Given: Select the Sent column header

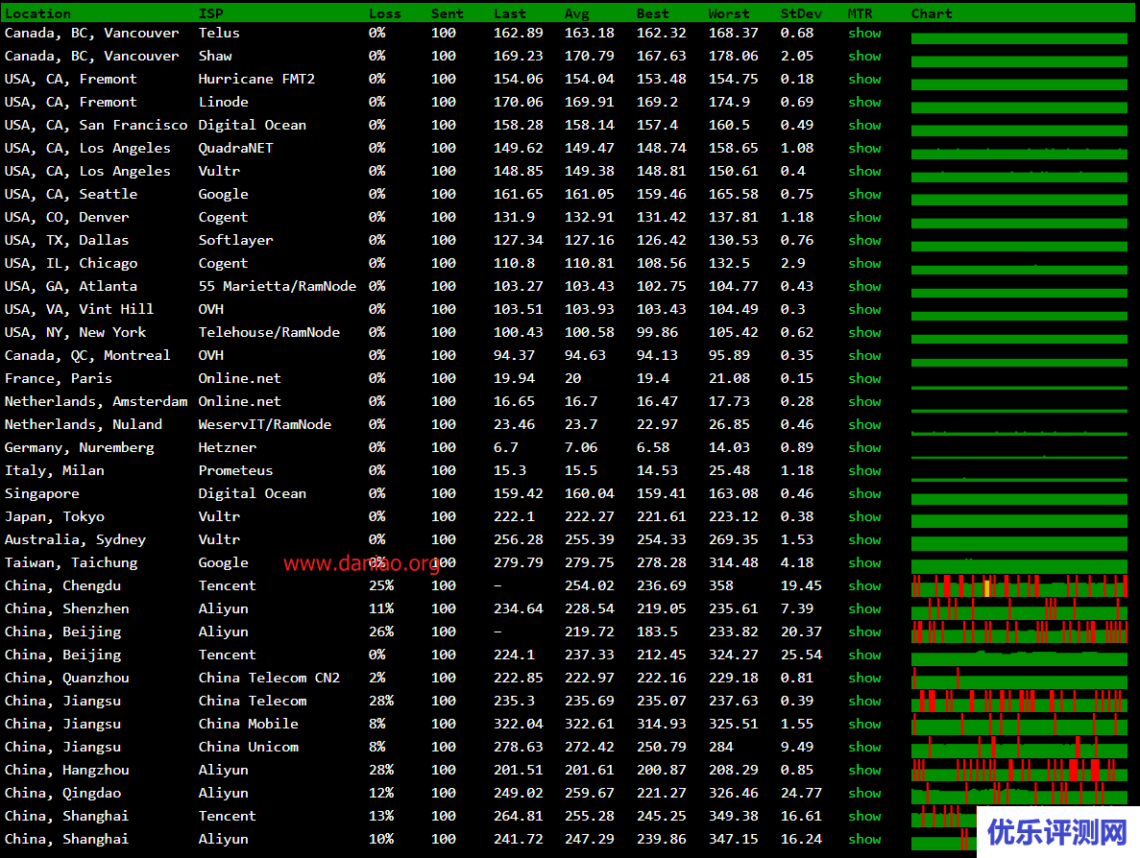Looking at the screenshot, I should [448, 13].
